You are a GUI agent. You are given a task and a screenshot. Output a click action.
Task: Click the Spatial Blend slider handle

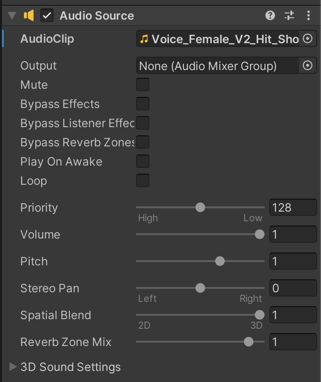point(259,315)
